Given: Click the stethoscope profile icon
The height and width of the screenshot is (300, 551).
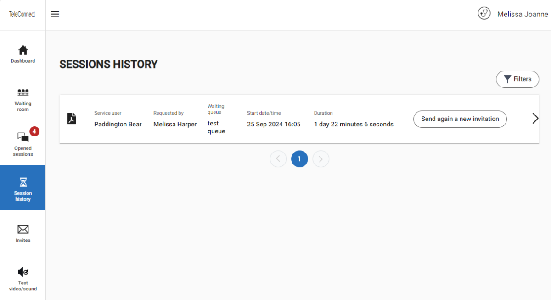Looking at the screenshot, I should point(484,13).
